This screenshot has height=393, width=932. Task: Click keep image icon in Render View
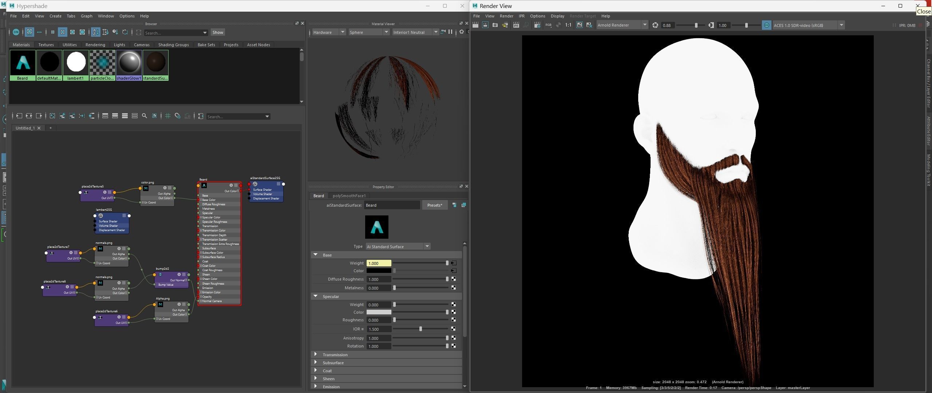tap(580, 25)
